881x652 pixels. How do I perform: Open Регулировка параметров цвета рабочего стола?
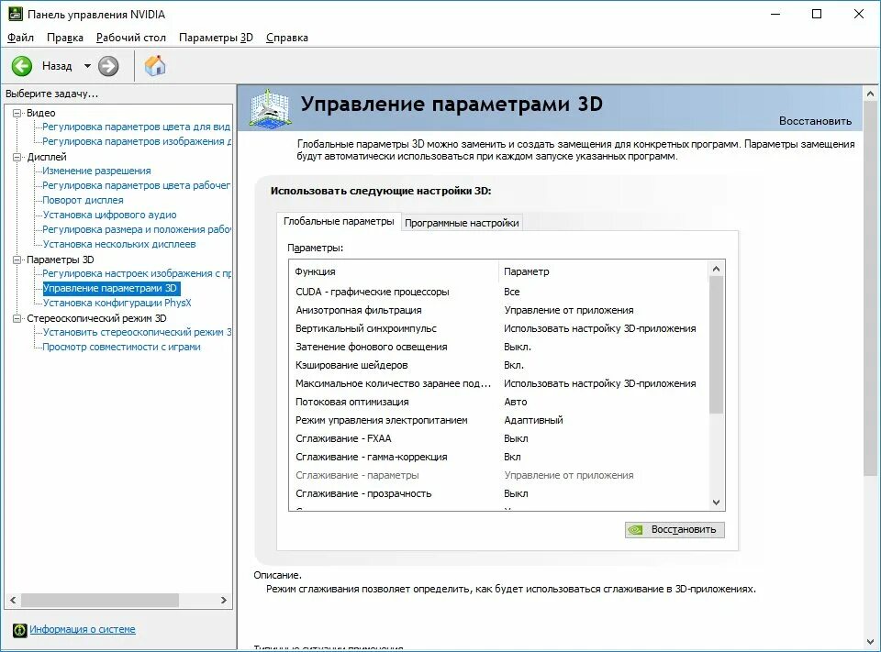[x=137, y=185]
